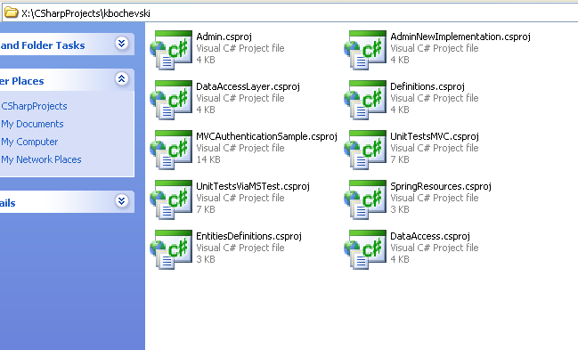Select the Admin.csproj project file icon
Screen dimensions: 578x350
coord(171,50)
